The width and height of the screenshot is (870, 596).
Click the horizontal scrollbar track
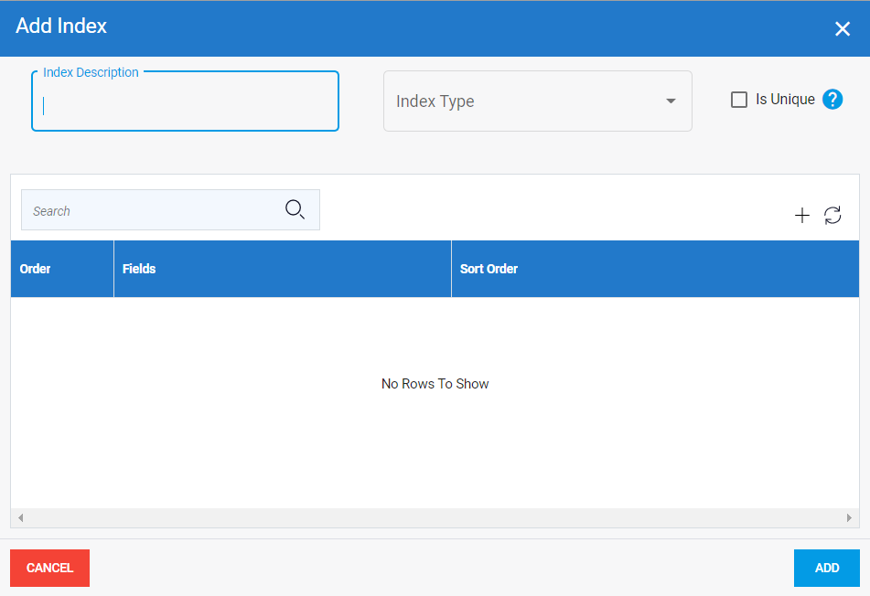coord(435,518)
